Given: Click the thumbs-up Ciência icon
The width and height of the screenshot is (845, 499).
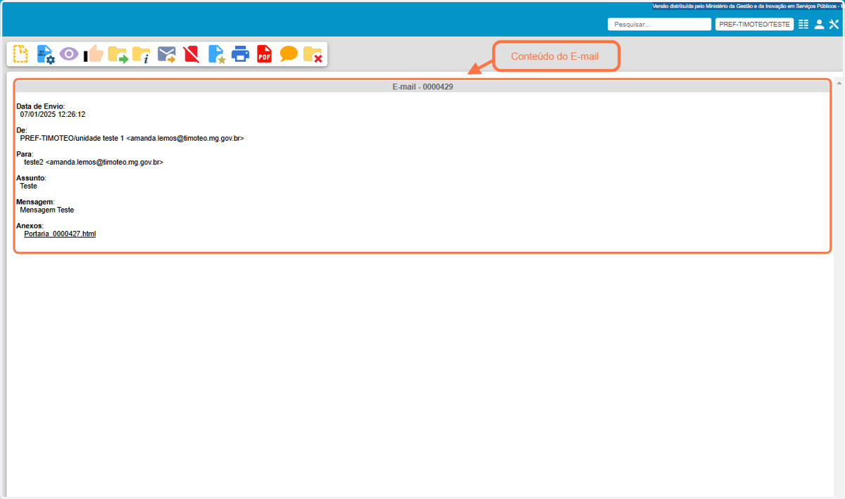Looking at the screenshot, I should (94, 54).
